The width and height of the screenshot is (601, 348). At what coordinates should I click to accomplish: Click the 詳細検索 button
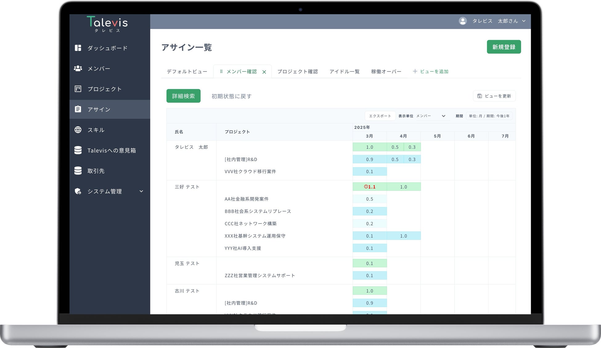[183, 96]
